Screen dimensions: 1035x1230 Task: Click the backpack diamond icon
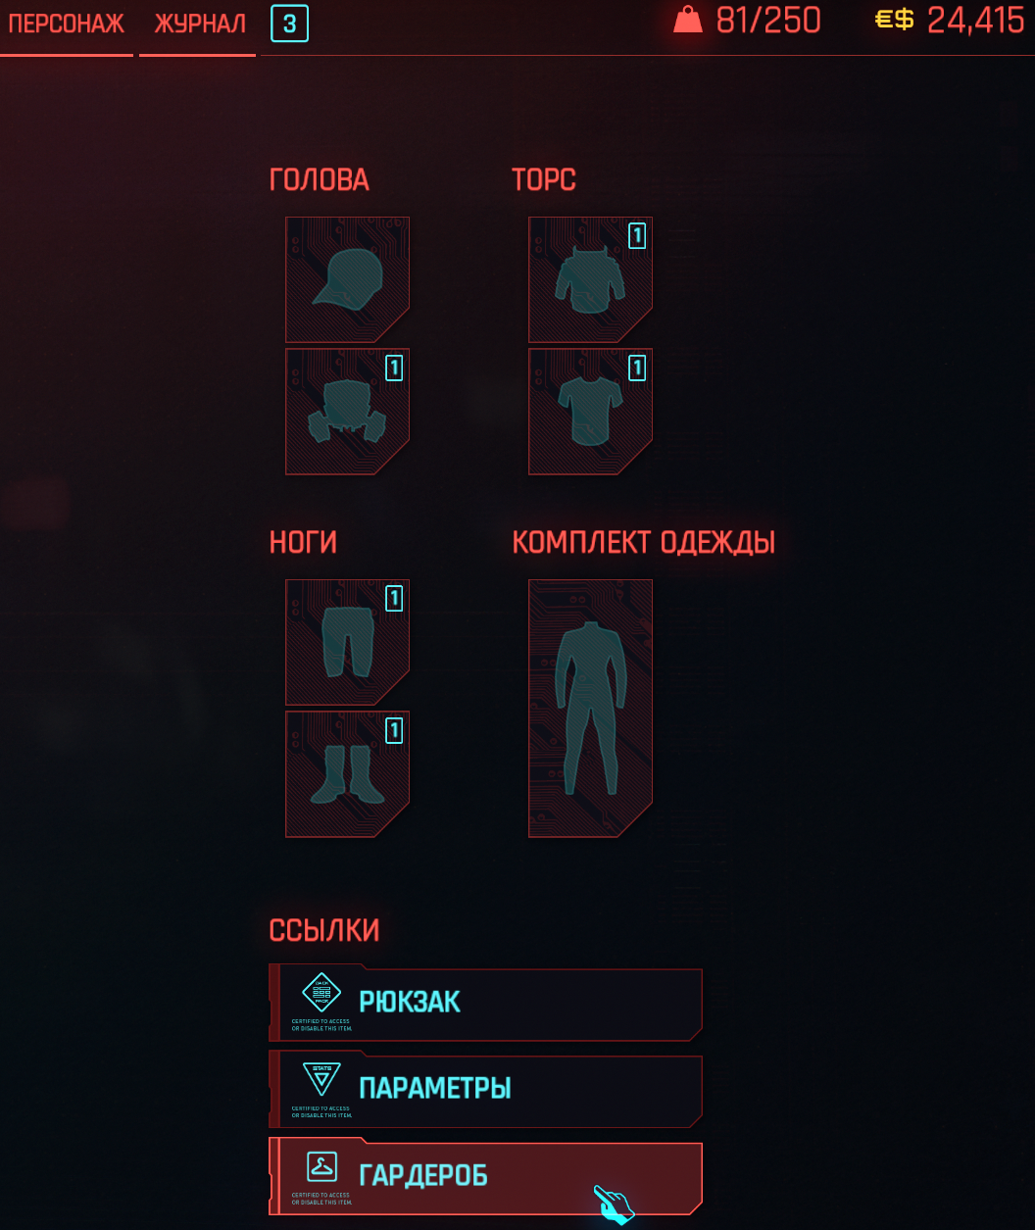tap(321, 994)
